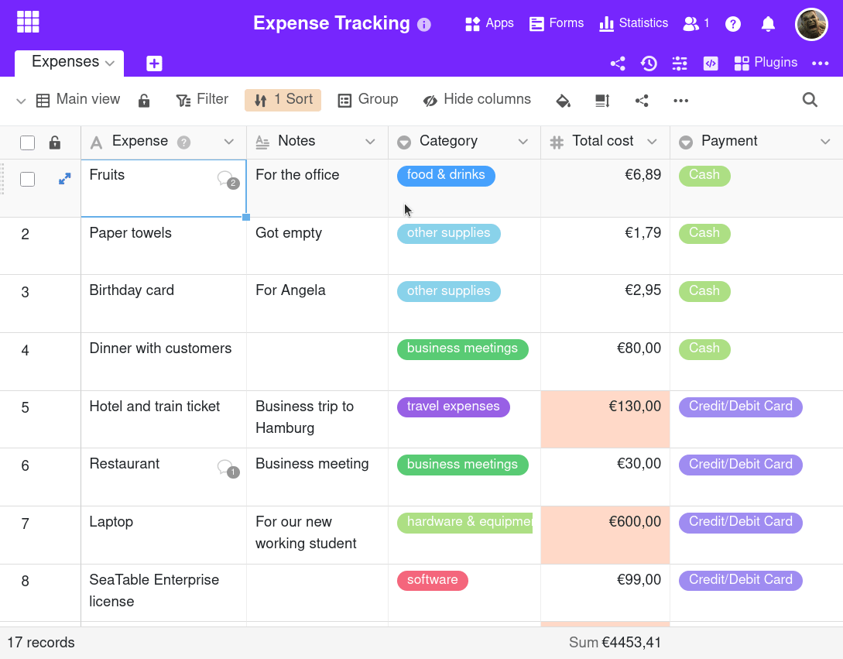
Task: Check the Fruits row checkbox
Action: pyautogui.click(x=28, y=180)
